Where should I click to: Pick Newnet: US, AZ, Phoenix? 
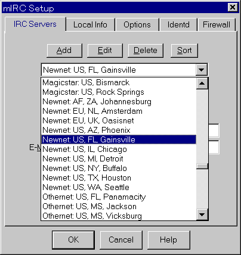(x=119, y=130)
